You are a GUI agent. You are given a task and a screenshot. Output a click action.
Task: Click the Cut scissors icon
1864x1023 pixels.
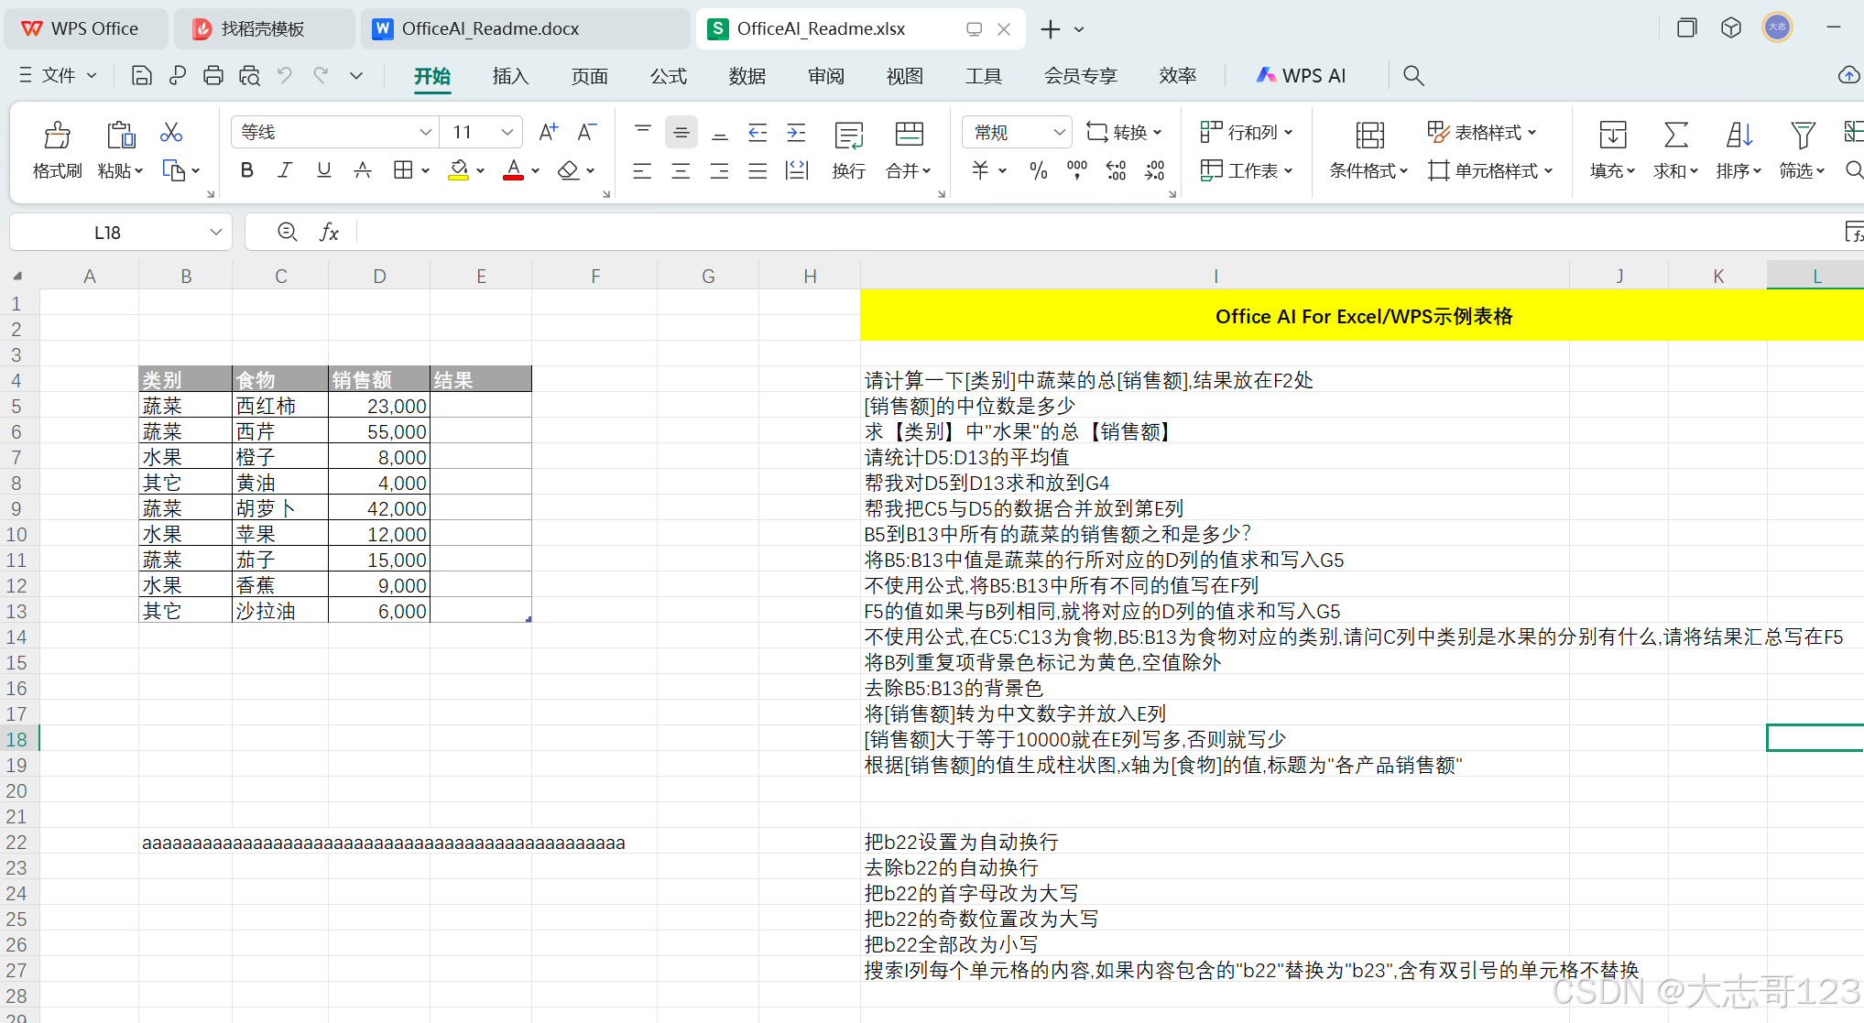(171, 133)
